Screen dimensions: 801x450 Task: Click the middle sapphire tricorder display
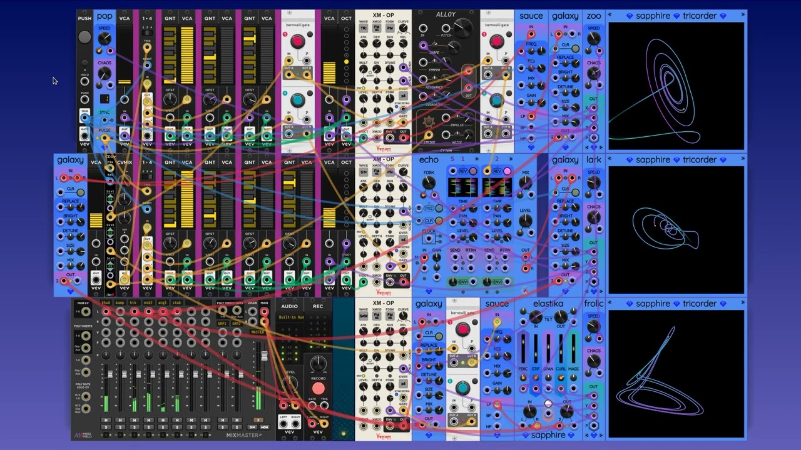pyautogui.click(x=676, y=229)
